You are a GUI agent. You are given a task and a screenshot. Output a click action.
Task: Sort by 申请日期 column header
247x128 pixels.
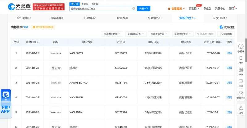pyautogui.click(x=32, y=42)
